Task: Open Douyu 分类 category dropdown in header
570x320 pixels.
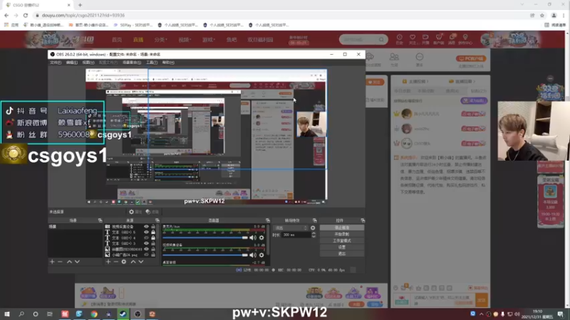Action: coord(160,40)
